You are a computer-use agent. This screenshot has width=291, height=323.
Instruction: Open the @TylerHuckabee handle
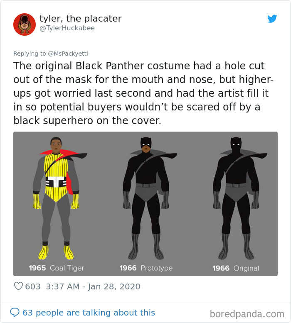click(67, 28)
